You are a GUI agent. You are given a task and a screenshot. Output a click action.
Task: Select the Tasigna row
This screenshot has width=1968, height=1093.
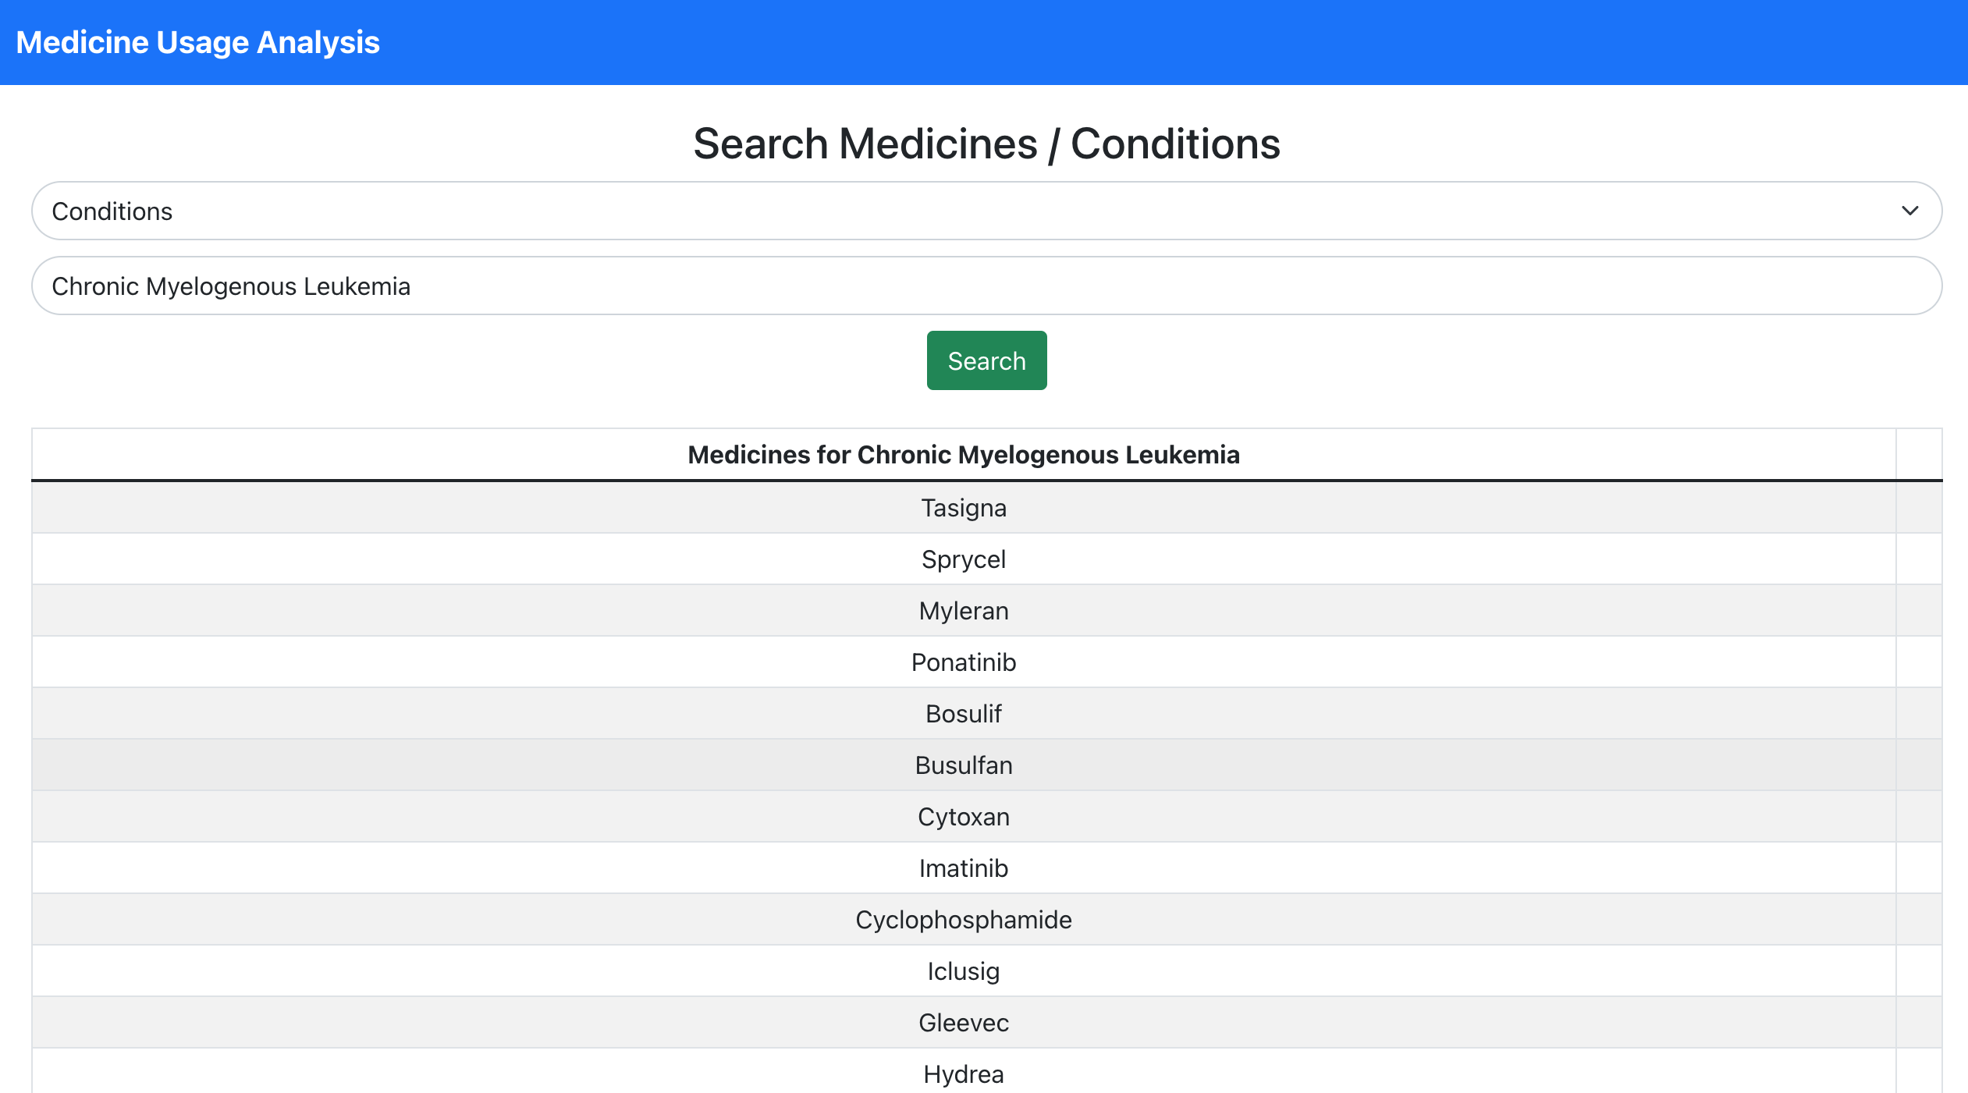pyautogui.click(x=963, y=508)
